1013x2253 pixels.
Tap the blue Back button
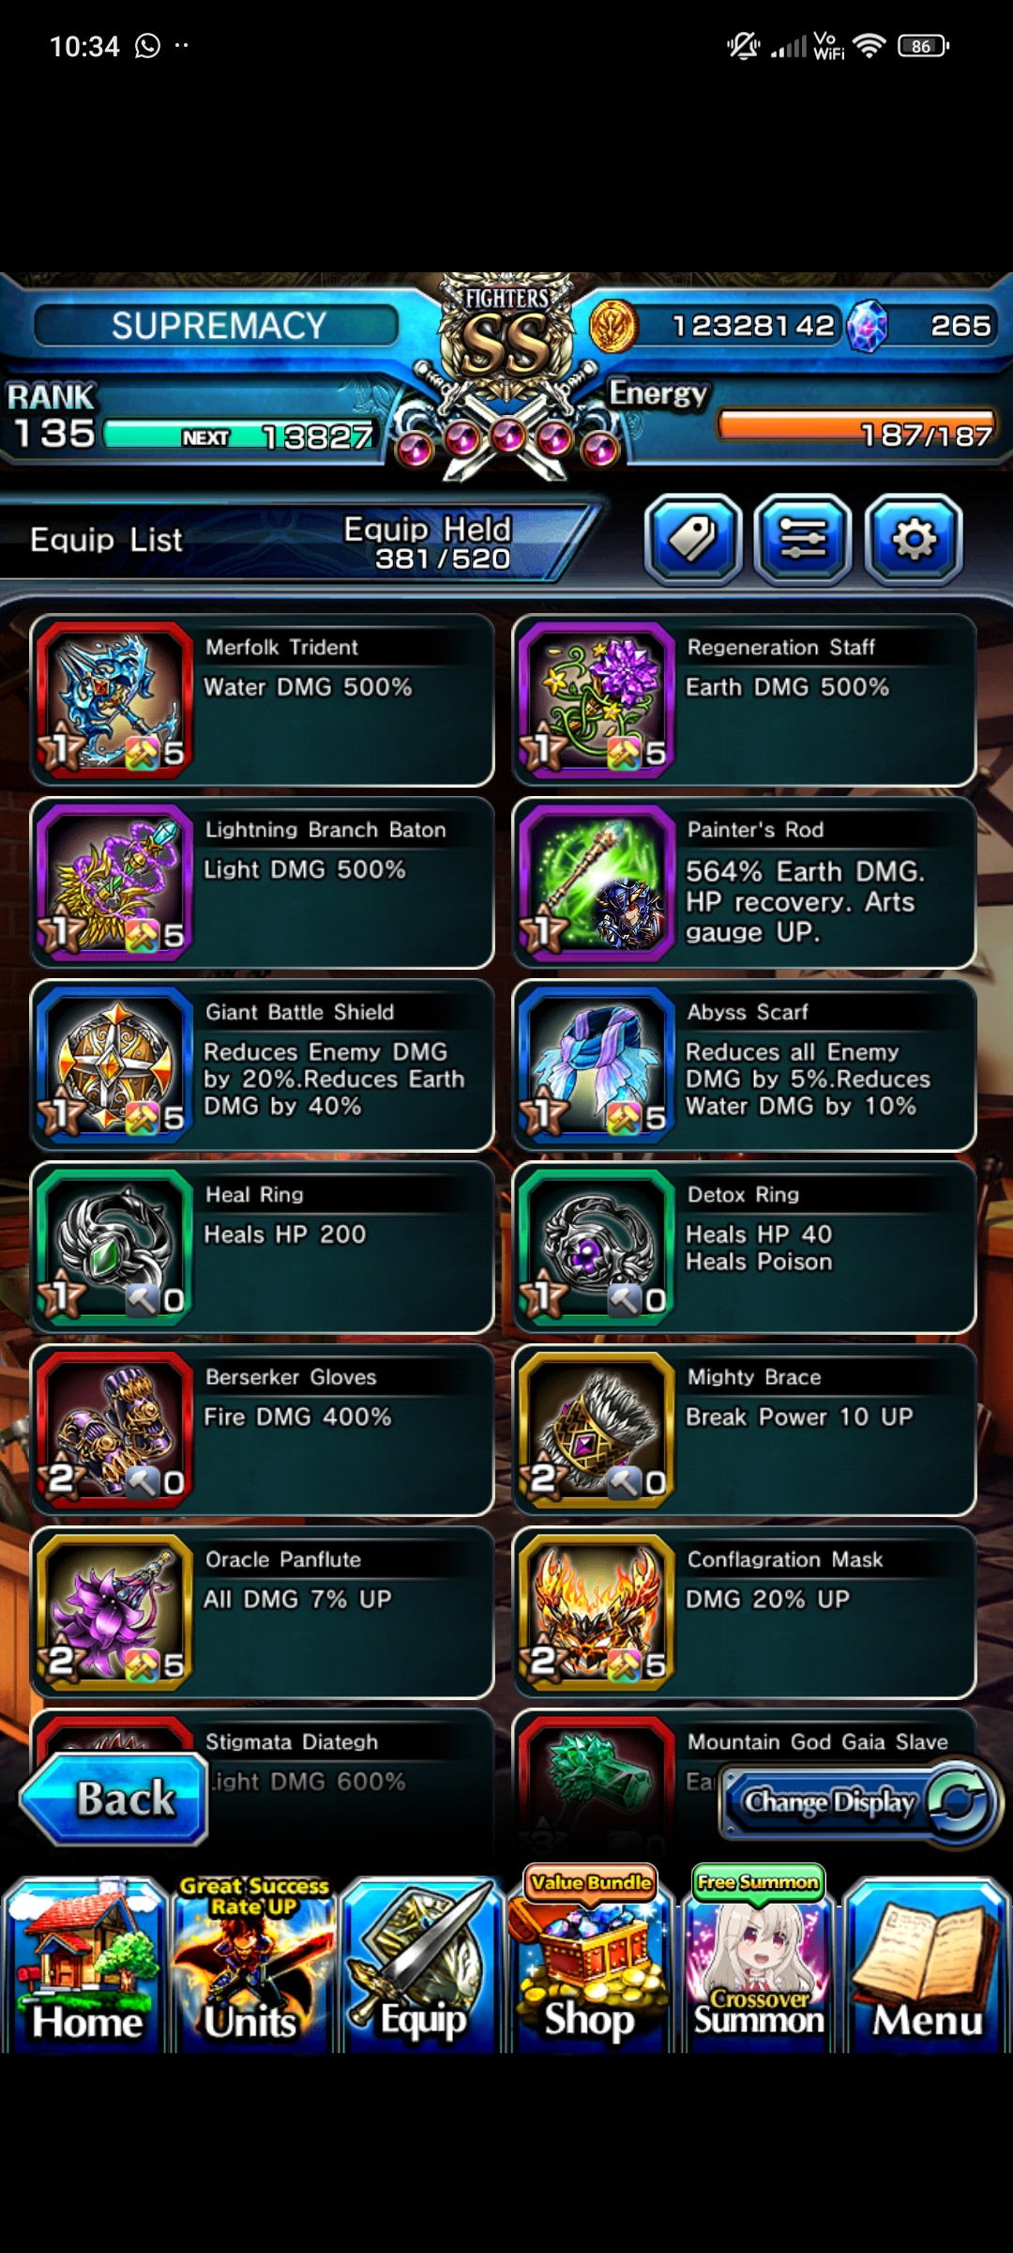(x=114, y=1799)
